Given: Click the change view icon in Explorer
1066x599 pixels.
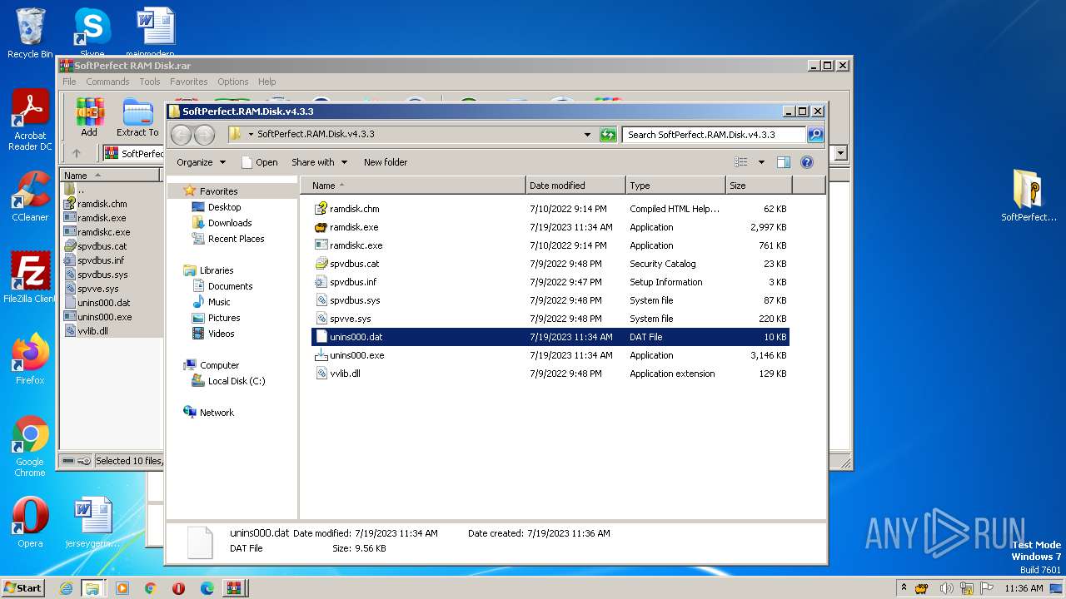Looking at the screenshot, I should pyautogui.click(x=741, y=162).
